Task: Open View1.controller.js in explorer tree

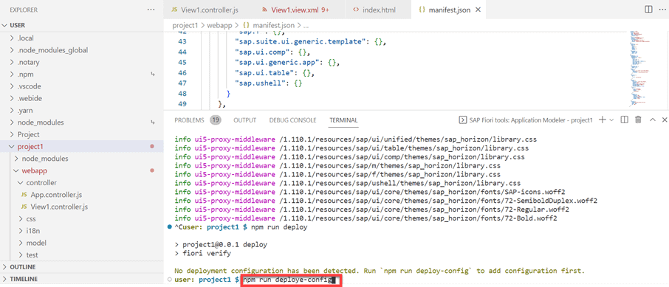Action: click(81, 207)
